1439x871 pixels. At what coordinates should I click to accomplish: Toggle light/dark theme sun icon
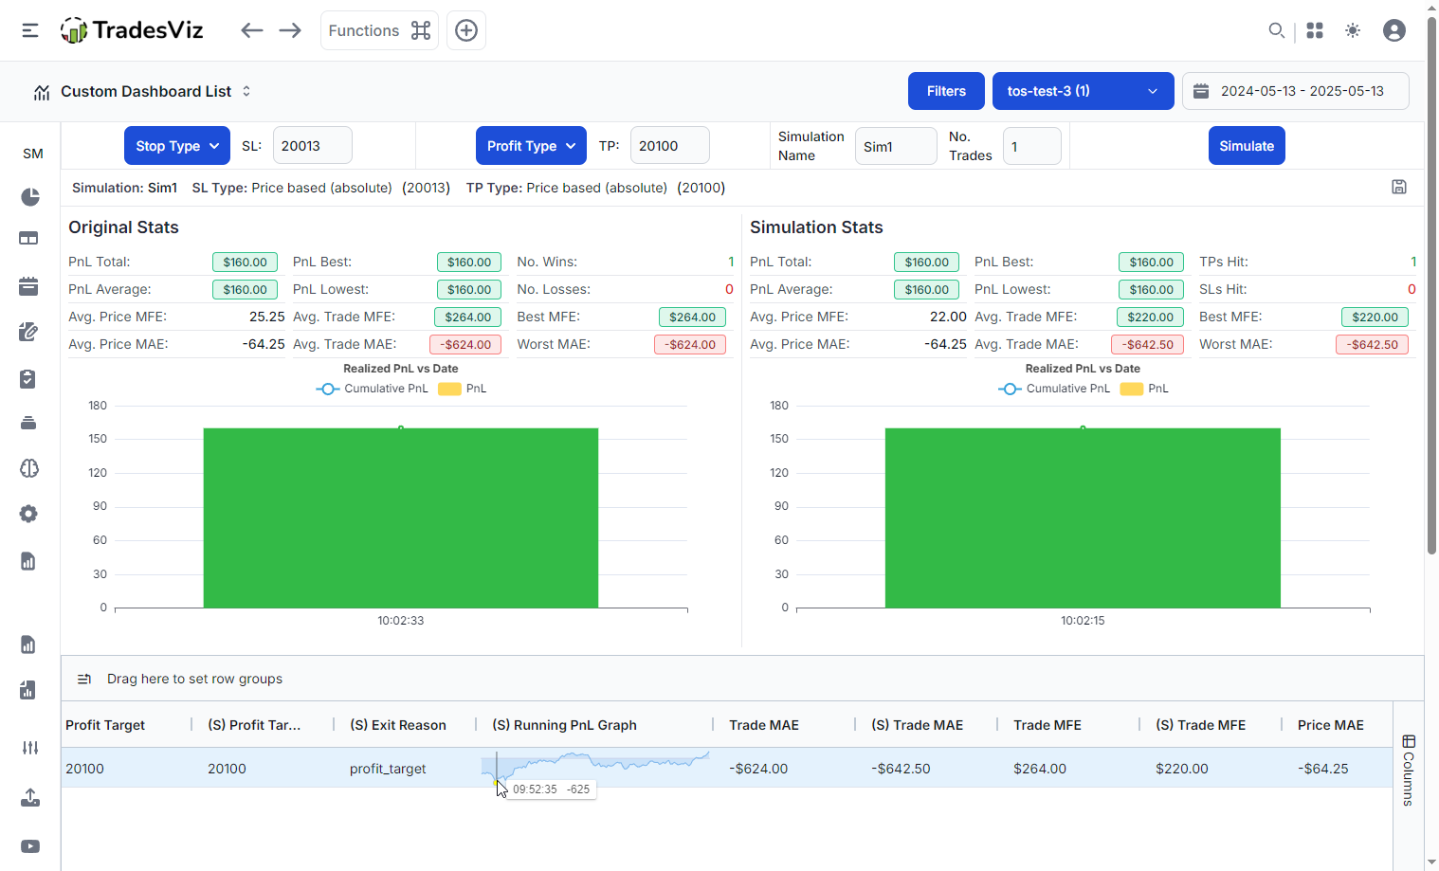pos(1353,30)
